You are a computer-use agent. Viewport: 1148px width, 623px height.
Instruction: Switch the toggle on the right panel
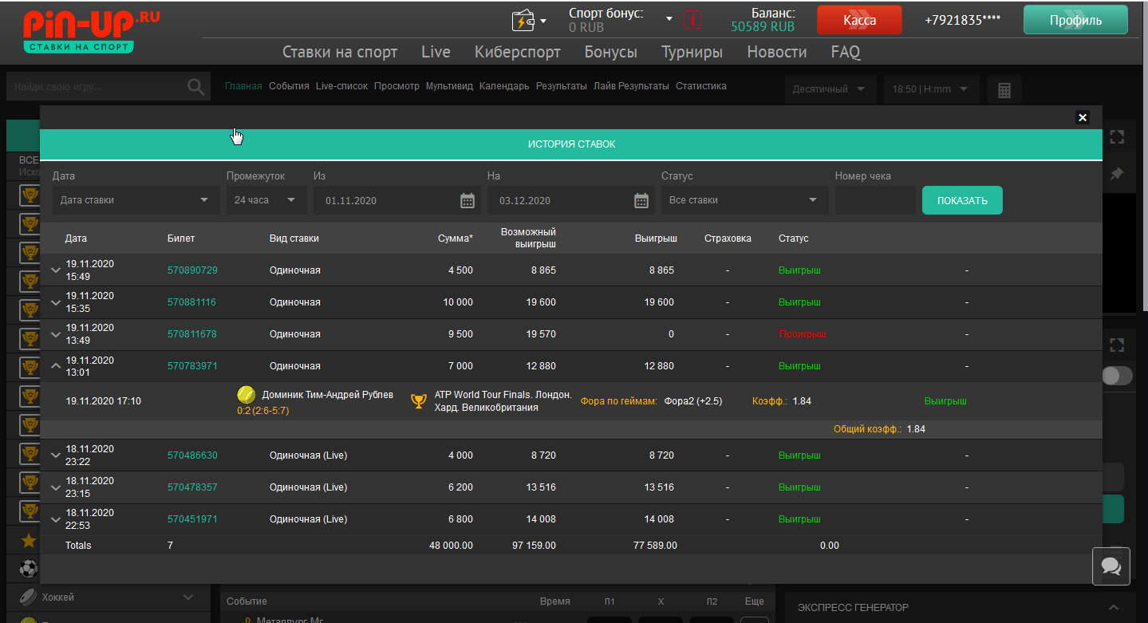tap(1117, 376)
